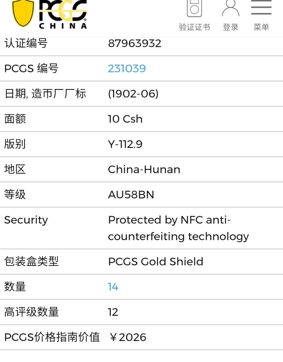Click the denomination value 10 Csh
Screen dimensions: 283x362
125,119
